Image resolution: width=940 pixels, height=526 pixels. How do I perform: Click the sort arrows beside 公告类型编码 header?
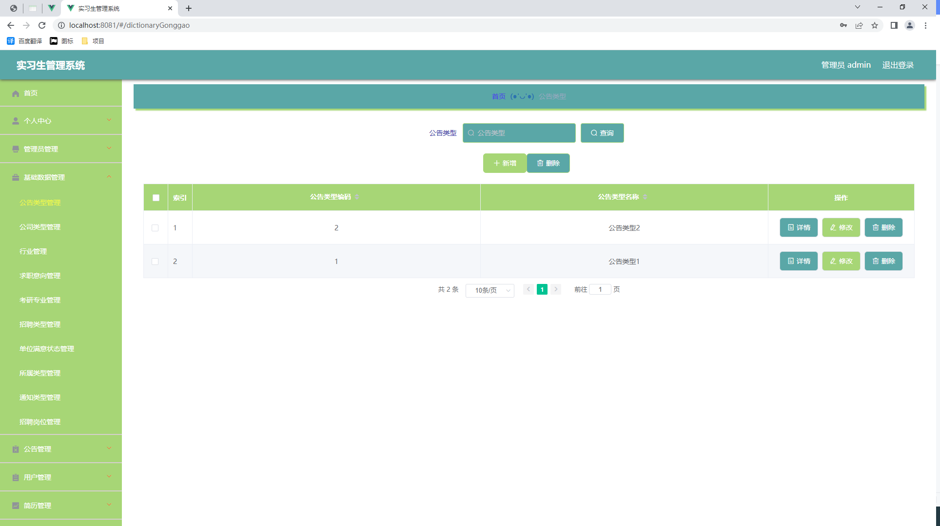(x=357, y=197)
